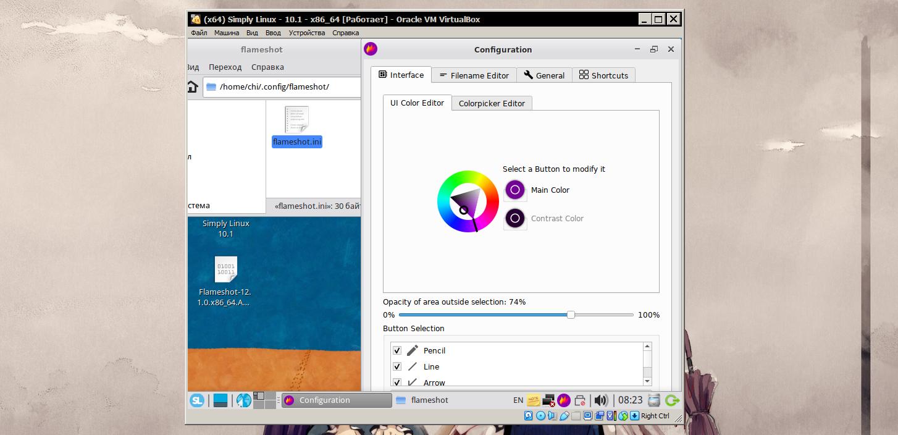This screenshot has height=435, width=898.
Task: Select the flameshot.ini file icon
Action: pos(296,119)
